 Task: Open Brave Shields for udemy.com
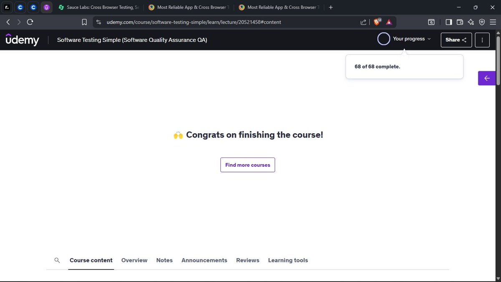coord(377,22)
